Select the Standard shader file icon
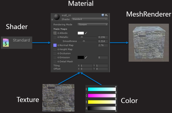172x113 pixels. pos(6,42)
